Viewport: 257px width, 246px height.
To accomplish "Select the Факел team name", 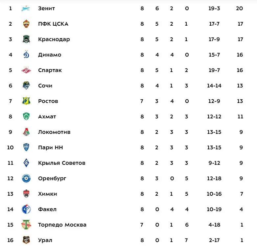I will click(x=47, y=209).
